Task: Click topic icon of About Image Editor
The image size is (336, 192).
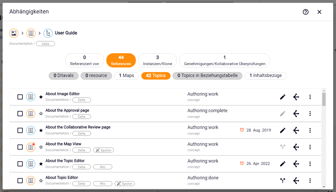Action: coord(31,97)
